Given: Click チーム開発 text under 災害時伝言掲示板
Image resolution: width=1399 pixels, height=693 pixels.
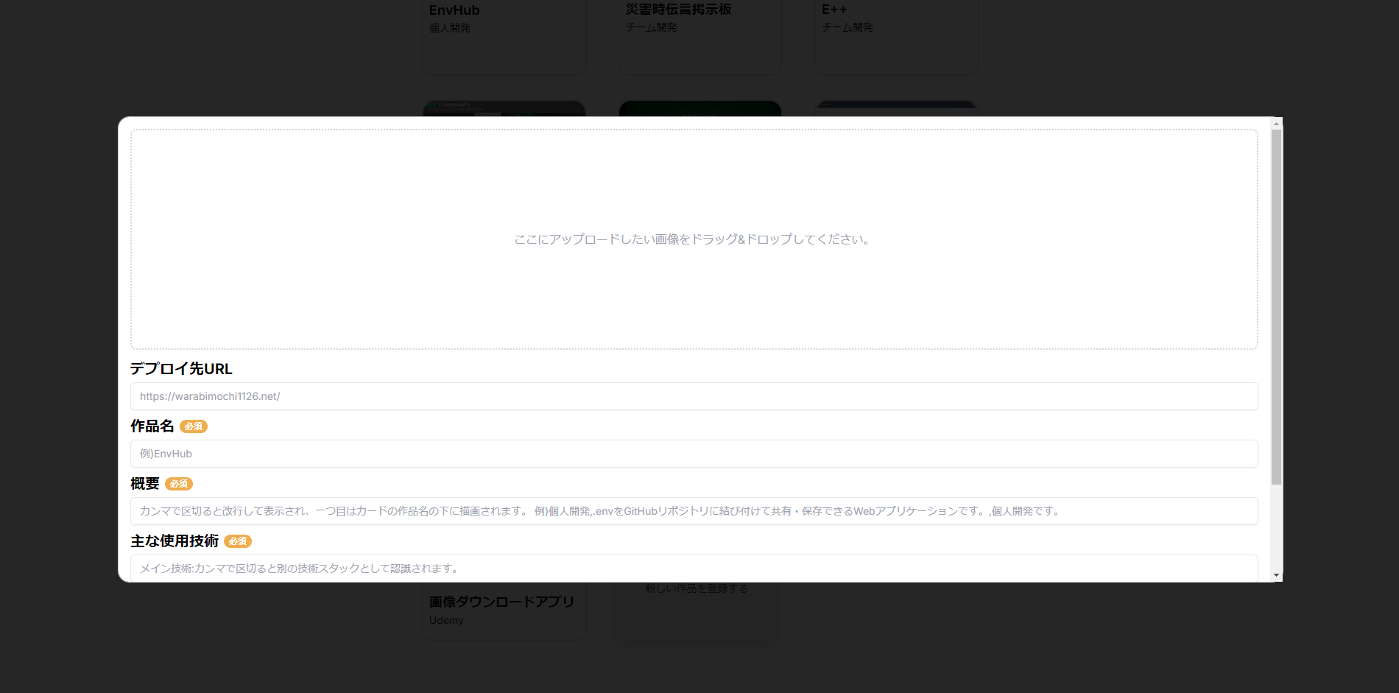Looking at the screenshot, I should [652, 27].
